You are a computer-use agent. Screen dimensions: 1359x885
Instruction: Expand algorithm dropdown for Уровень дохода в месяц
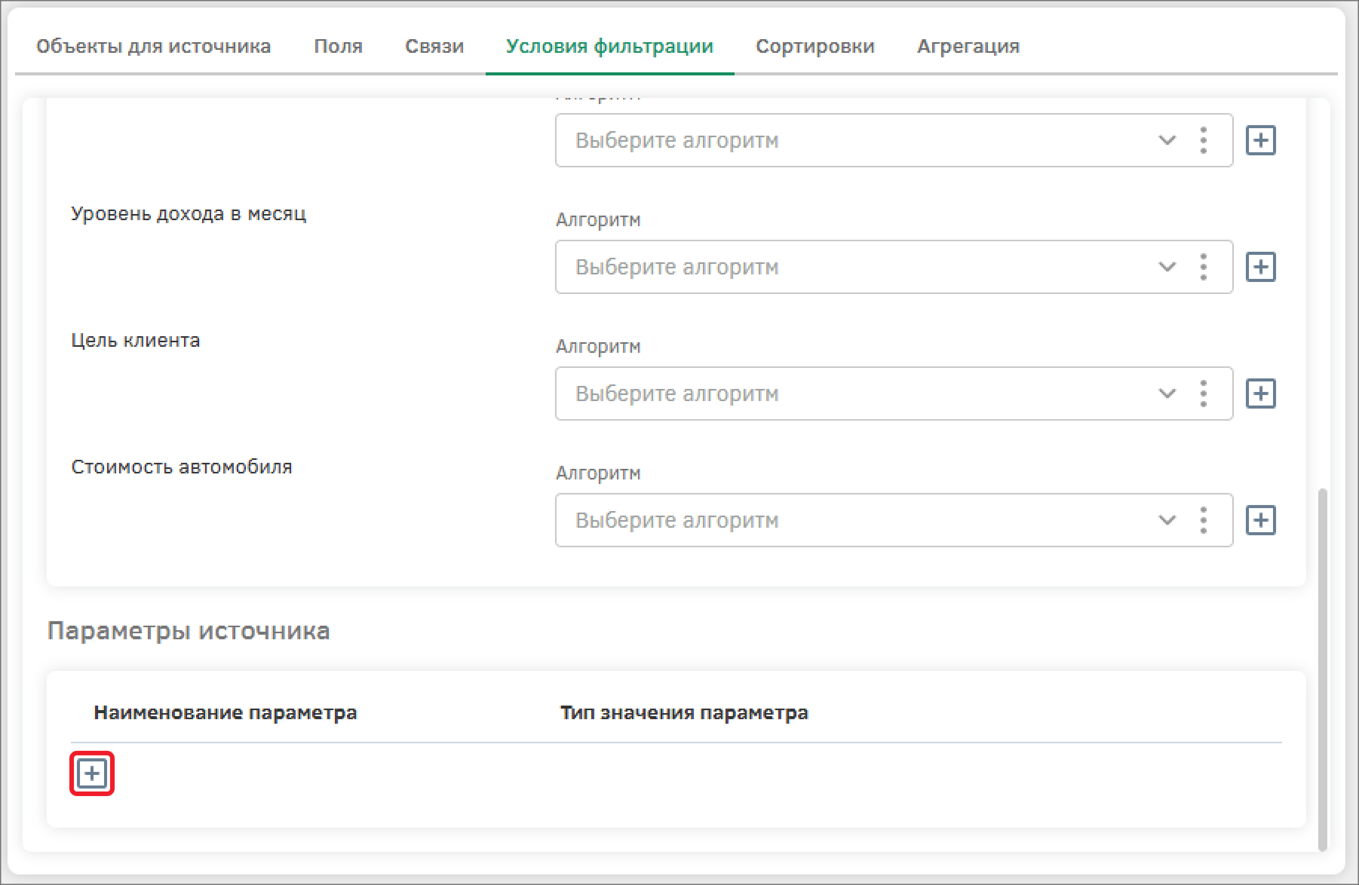(1167, 267)
